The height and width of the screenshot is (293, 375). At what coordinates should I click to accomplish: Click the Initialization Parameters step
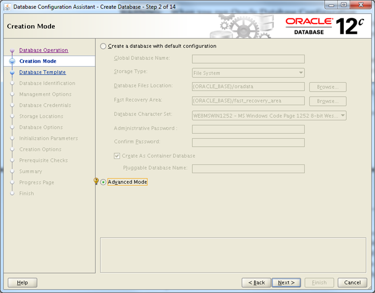point(48,138)
